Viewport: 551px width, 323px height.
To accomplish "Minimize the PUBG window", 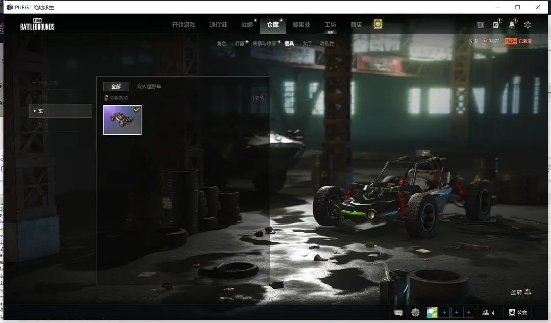I will tap(498, 7).
